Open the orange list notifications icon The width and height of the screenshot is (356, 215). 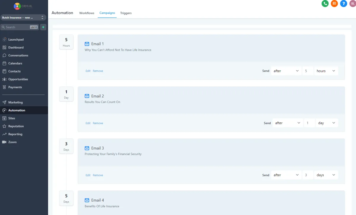point(334,4)
